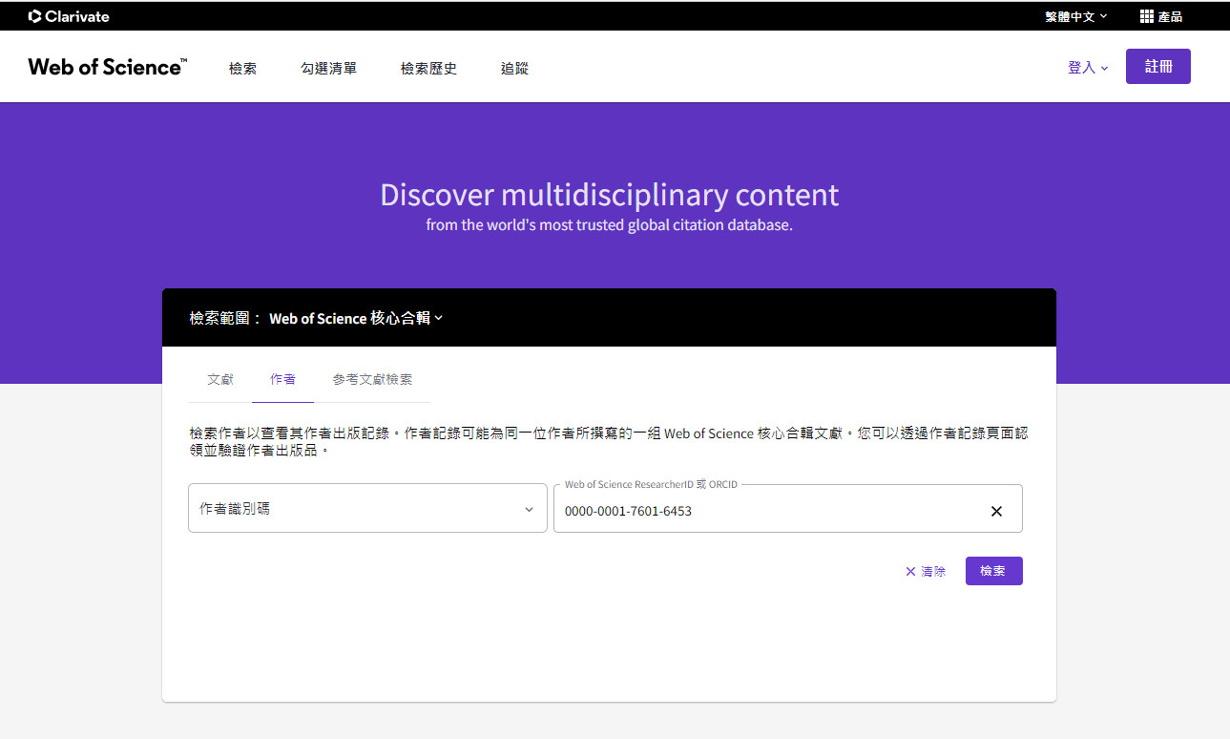The height and width of the screenshot is (739, 1230).
Task: Open the 追蹤 alerts menu
Action: click(x=514, y=69)
